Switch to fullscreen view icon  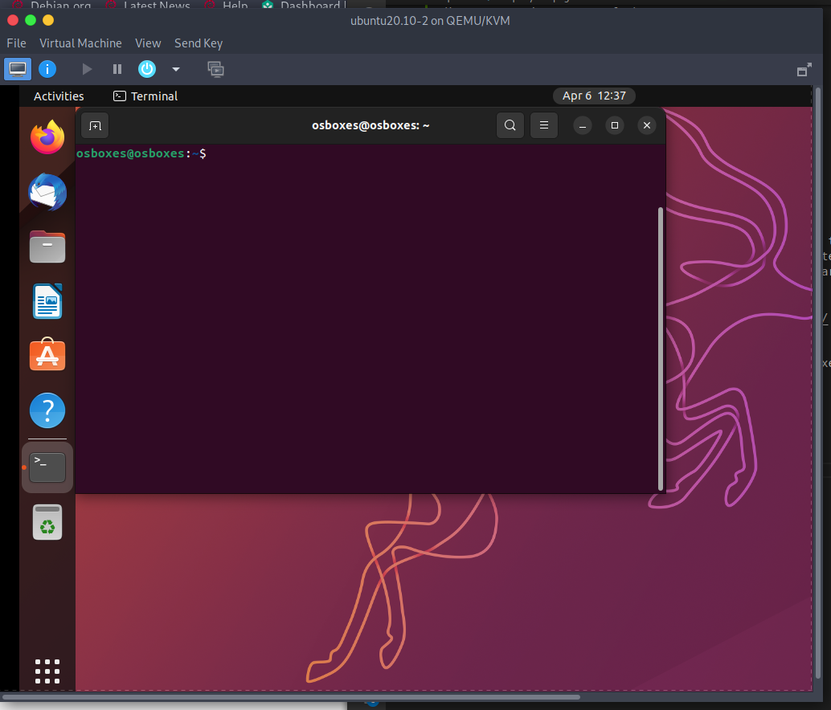[x=804, y=70]
